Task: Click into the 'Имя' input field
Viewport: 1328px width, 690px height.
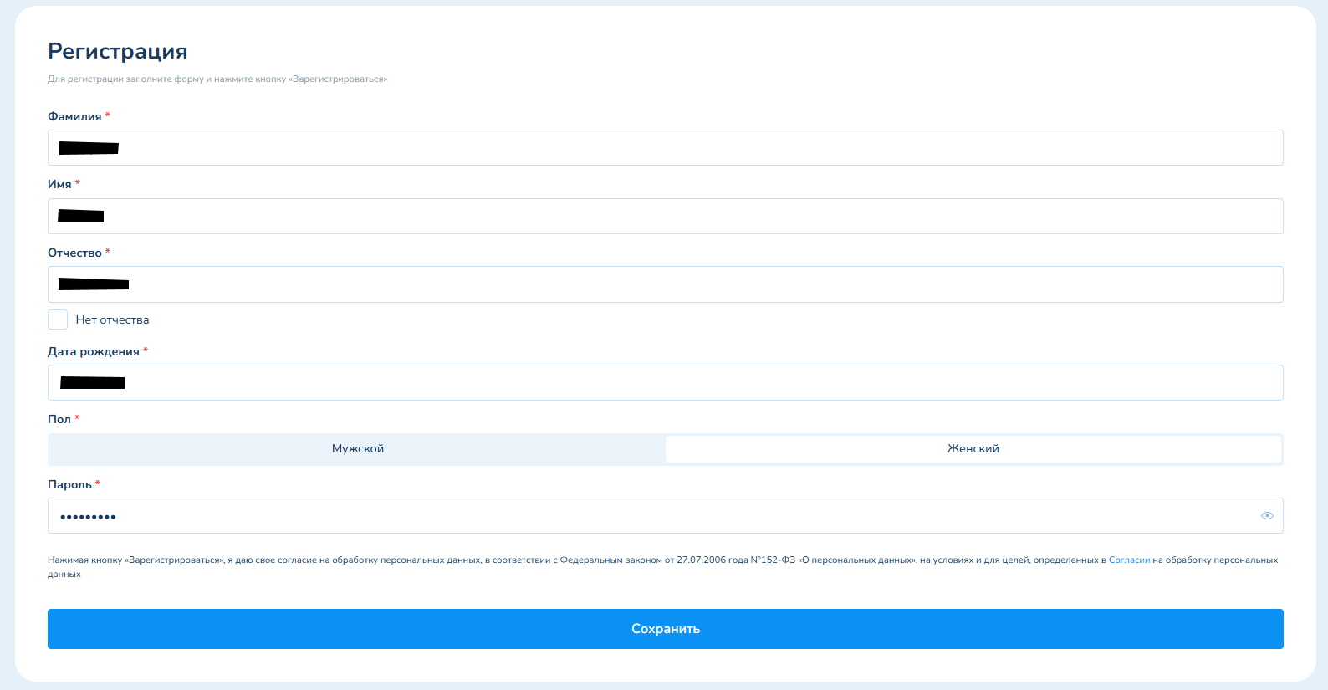Action: point(665,217)
